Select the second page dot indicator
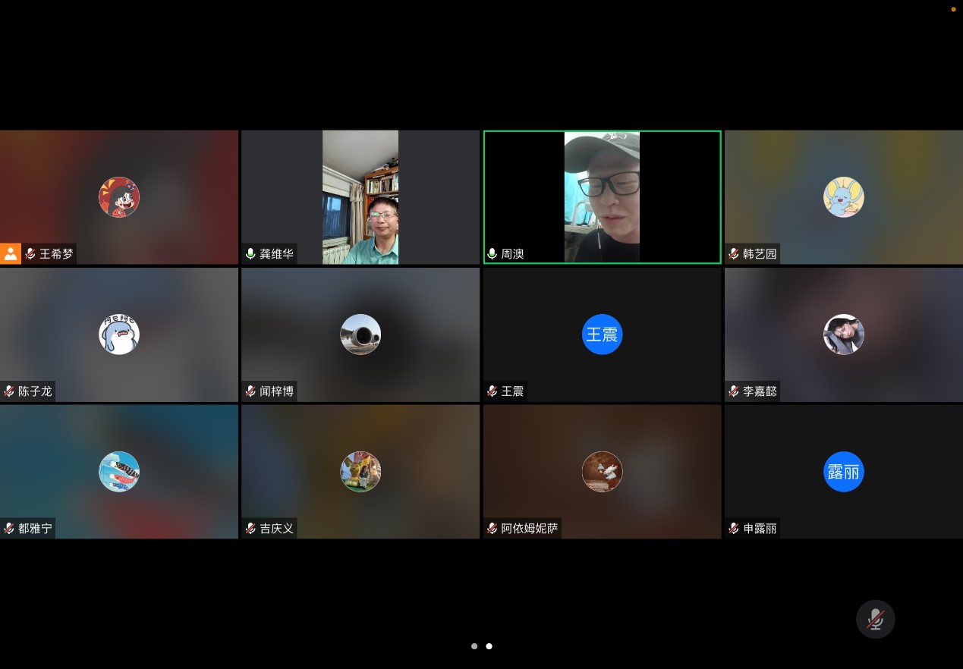The width and height of the screenshot is (963, 669). (489, 646)
